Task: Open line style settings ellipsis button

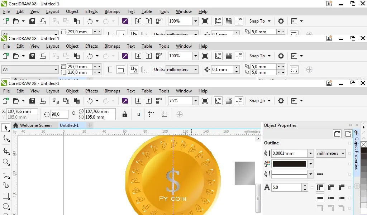Action: (320, 174)
